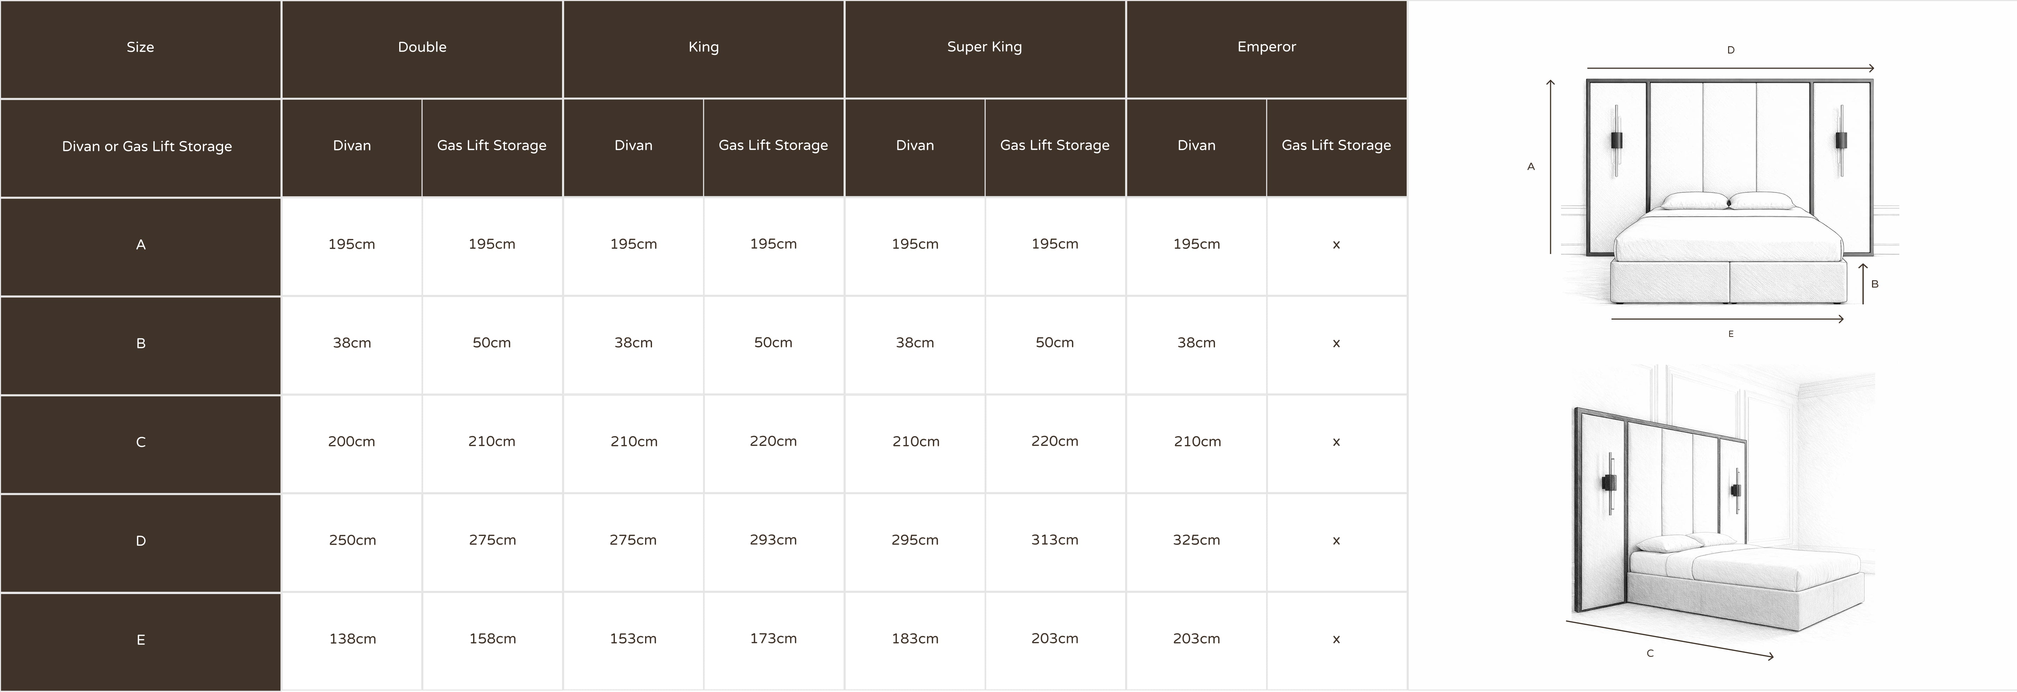The image size is (2017, 692).
Task: Select the 313cm Super King value
Action: click(1055, 543)
